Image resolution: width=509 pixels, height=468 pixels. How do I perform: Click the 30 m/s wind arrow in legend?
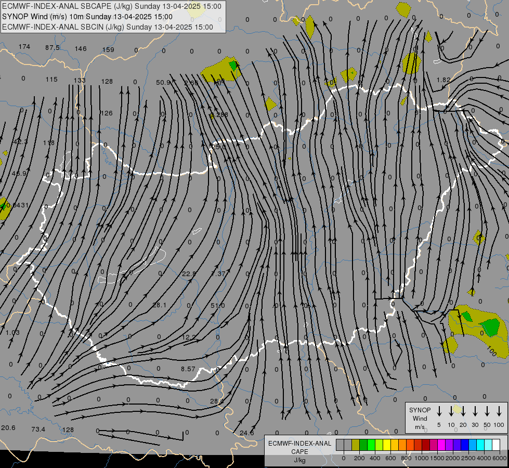tap(475, 411)
